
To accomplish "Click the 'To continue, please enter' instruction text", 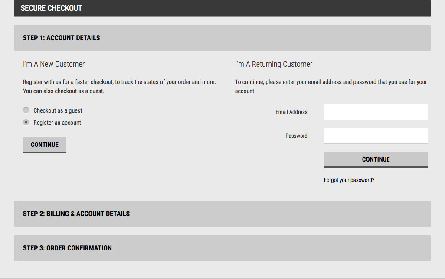I will pyautogui.click(x=330, y=82).
